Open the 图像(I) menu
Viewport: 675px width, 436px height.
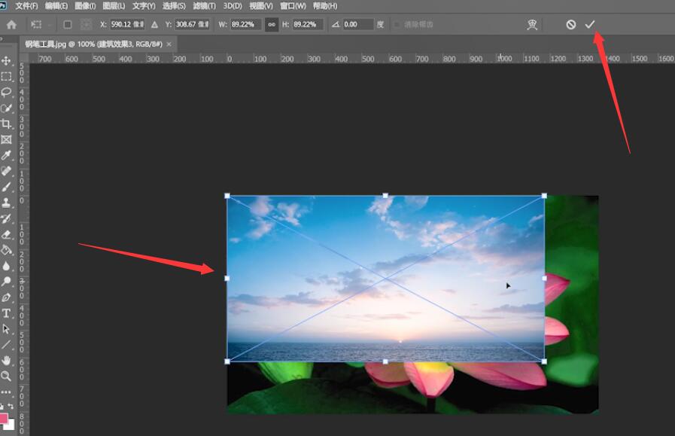pyautogui.click(x=85, y=6)
